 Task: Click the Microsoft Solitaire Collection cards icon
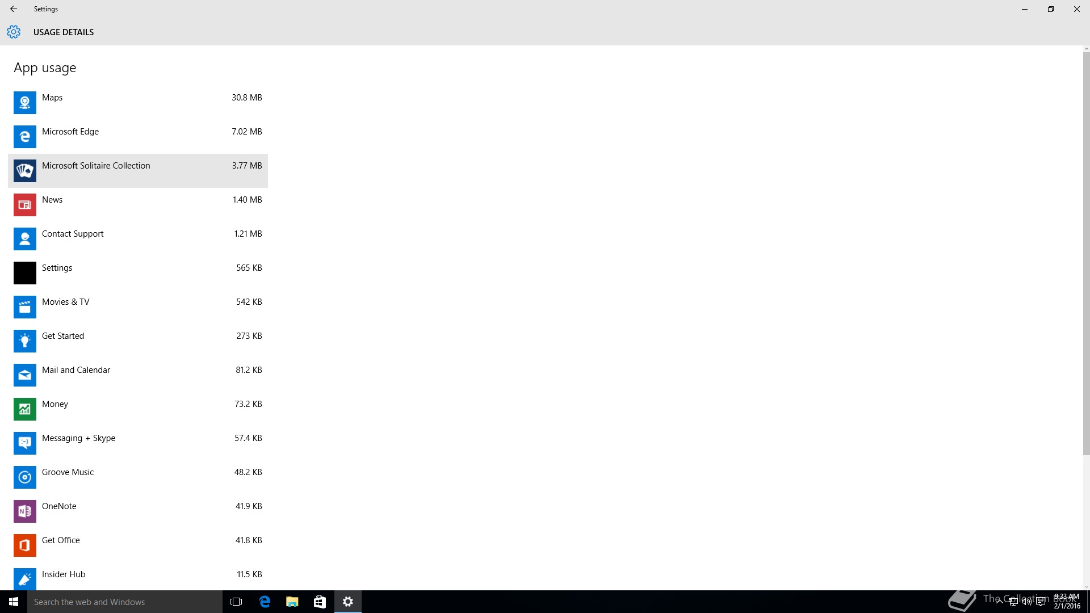pos(25,171)
